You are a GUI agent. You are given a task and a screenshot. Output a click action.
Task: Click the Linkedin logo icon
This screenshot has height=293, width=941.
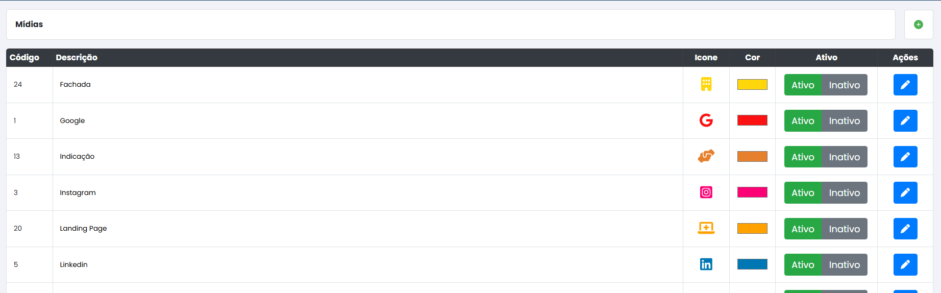click(x=706, y=264)
